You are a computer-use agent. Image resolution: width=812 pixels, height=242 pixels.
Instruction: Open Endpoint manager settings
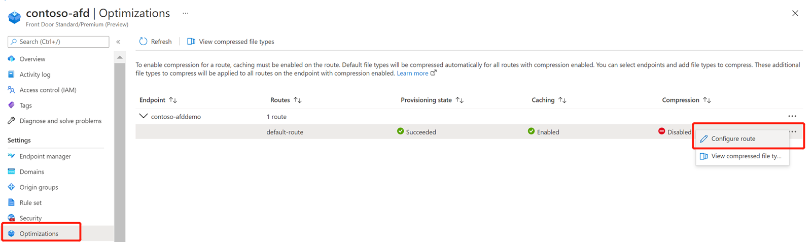coord(45,156)
